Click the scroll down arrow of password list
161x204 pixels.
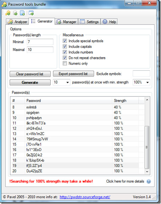point(147,171)
